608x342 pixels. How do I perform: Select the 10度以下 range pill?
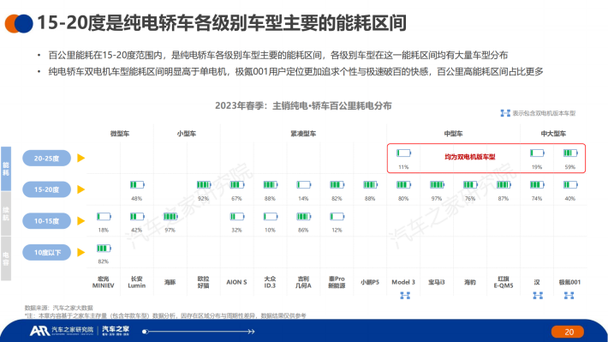46,252
